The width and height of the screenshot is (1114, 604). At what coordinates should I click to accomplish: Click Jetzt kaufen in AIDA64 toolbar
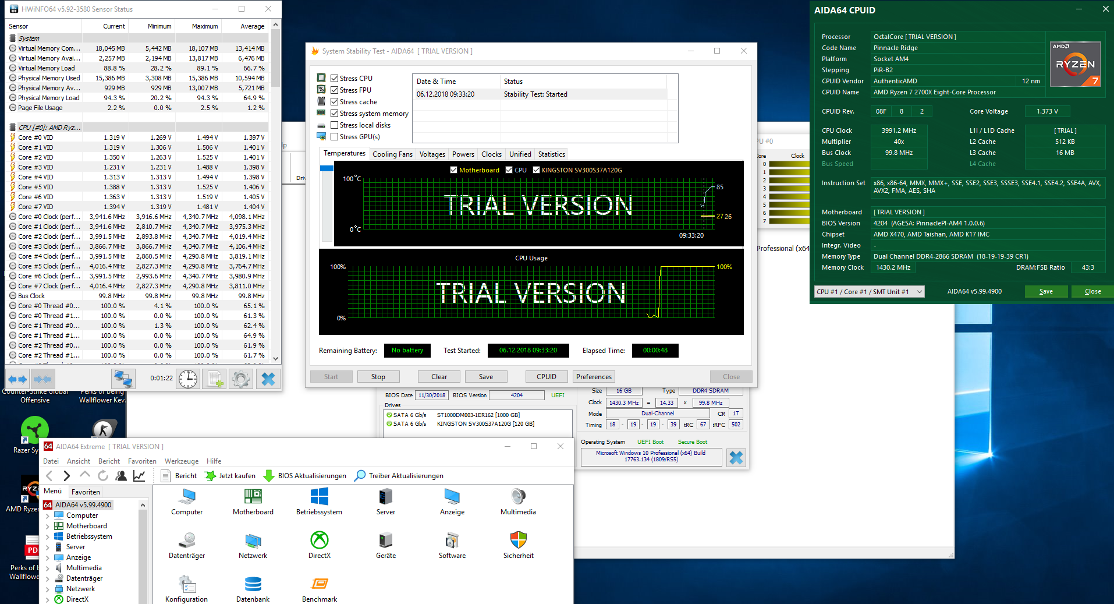[x=230, y=476]
